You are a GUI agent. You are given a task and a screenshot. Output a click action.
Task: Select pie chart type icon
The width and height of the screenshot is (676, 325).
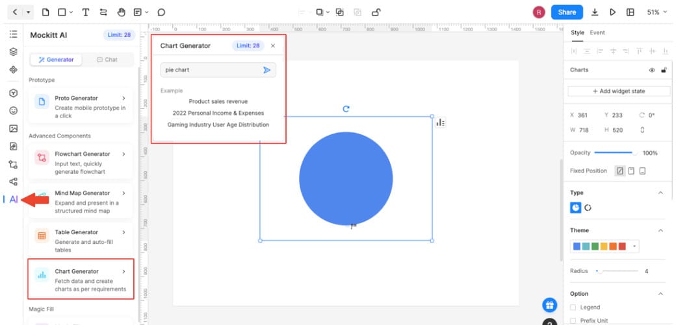575,208
